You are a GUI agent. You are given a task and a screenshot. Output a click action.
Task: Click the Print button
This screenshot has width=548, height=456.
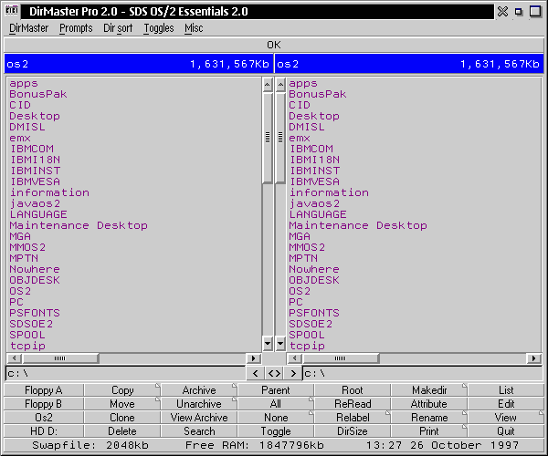tap(429, 430)
